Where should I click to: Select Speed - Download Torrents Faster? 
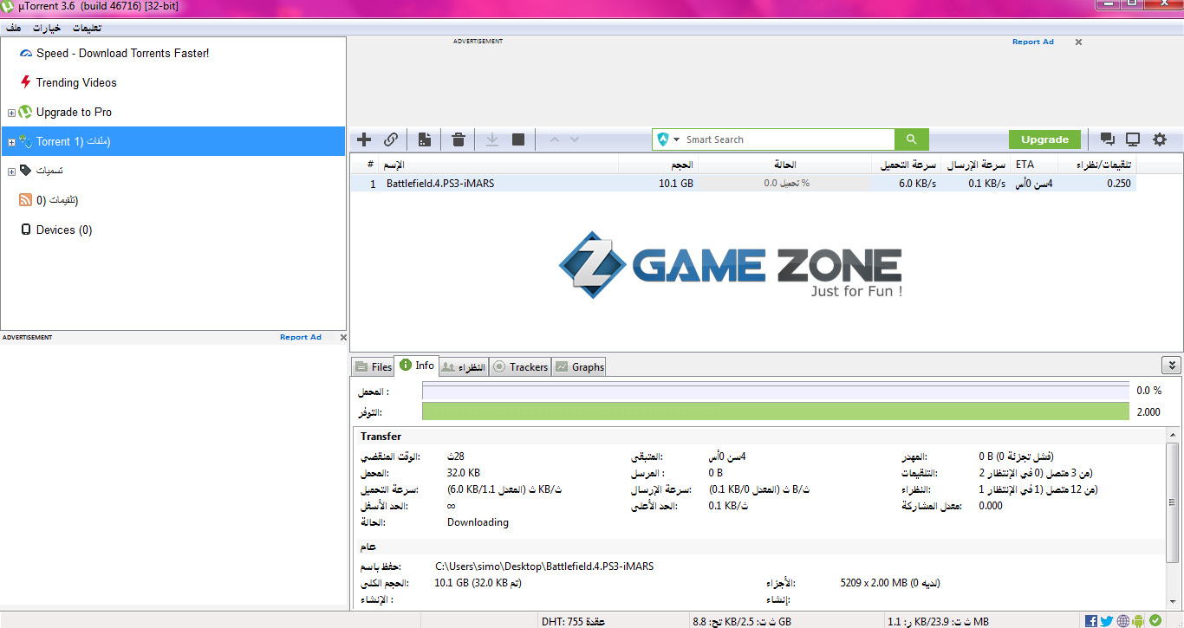tap(122, 53)
